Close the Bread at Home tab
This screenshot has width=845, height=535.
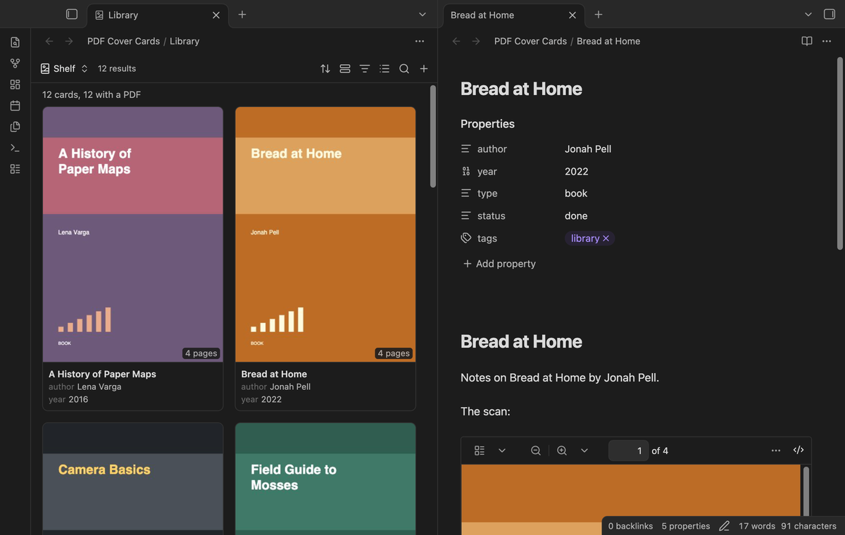pyautogui.click(x=572, y=15)
